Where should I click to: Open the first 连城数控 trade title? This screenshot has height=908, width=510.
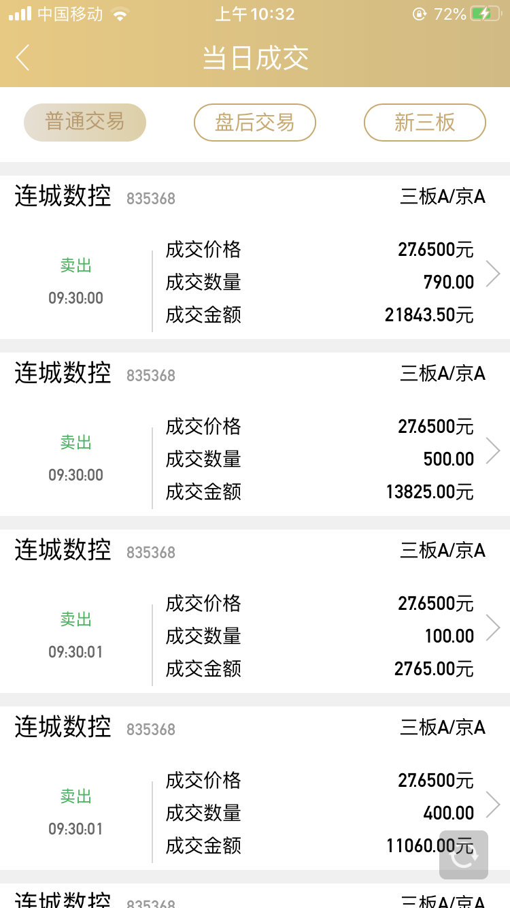pos(63,197)
